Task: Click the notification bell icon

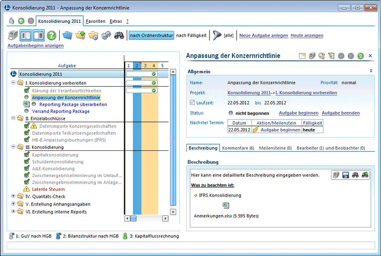Action: coord(11,21)
